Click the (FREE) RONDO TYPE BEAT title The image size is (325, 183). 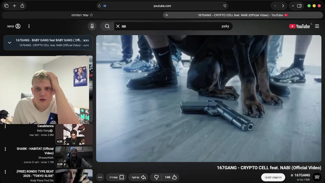coord(35,174)
